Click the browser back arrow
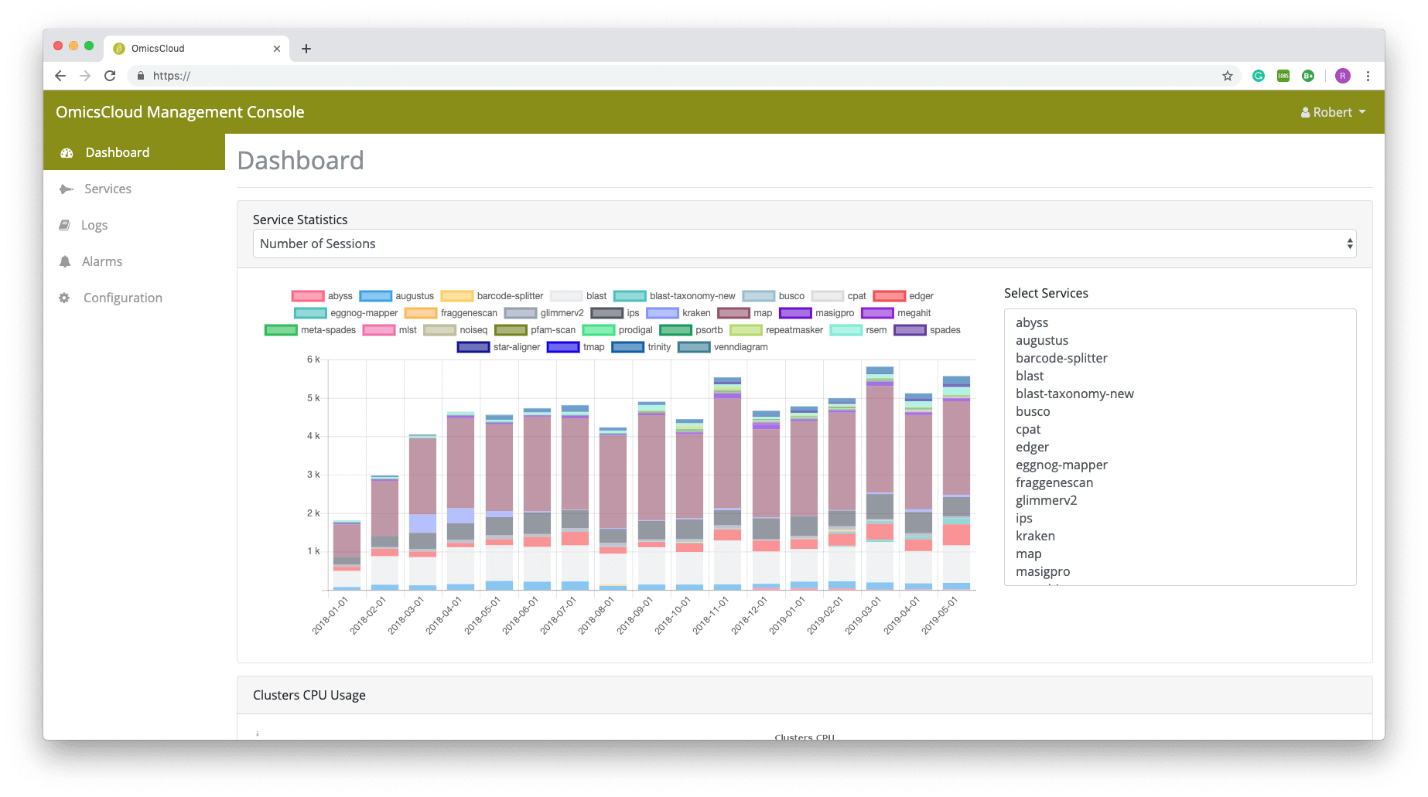The height and width of the screenshot is (797, 1428). (60, 76)
